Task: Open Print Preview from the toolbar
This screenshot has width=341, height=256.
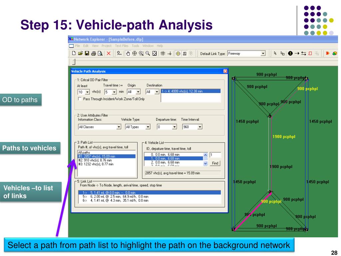Action: (x=100, y=53)
